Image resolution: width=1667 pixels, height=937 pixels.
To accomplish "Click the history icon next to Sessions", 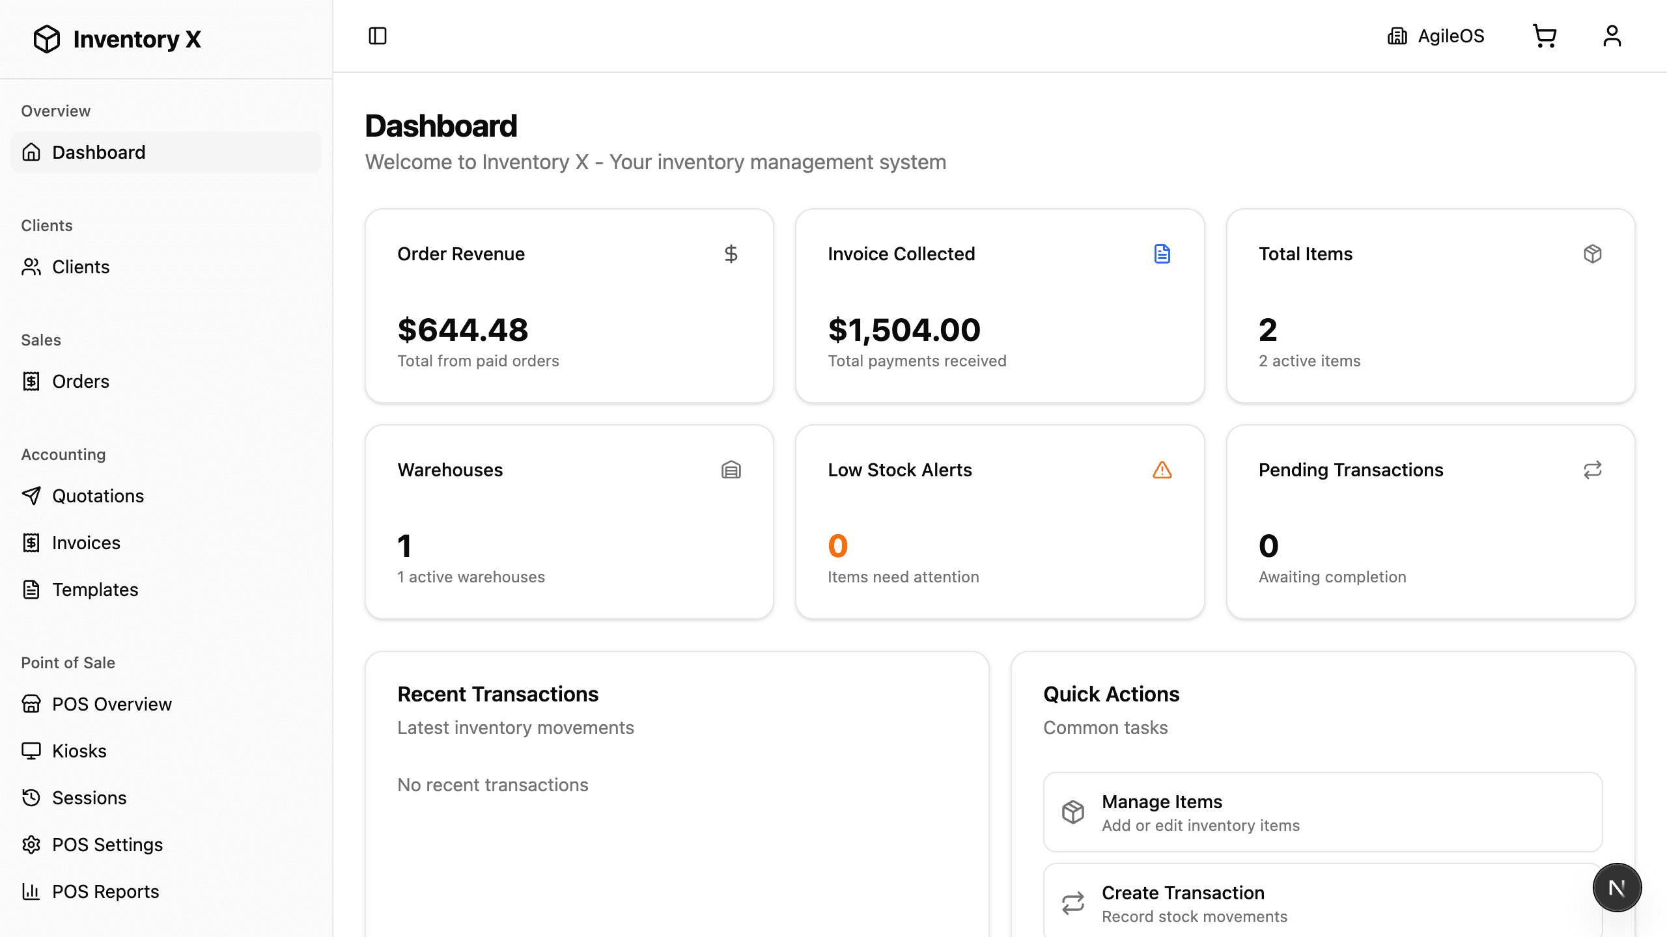I will pyautogui.click(x=32, y=797).
